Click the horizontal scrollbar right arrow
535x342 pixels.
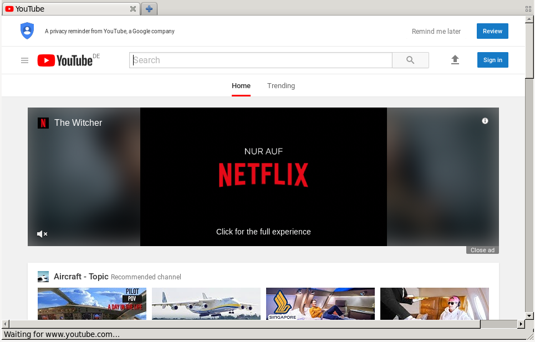coord(521,324)
